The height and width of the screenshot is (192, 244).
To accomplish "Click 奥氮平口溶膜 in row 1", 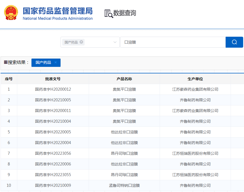I will tap(124, 89).
